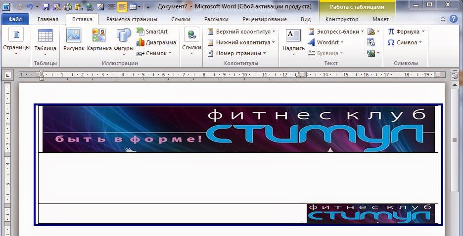Open the WordArt gallery
Image resolution: width=463 pixels, height=236 pixels.
(325, 42)
